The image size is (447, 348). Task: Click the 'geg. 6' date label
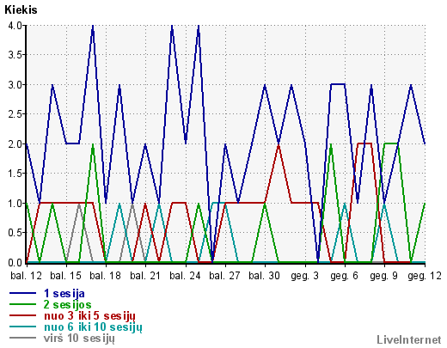pyautogui.click(x=344, y=276)
